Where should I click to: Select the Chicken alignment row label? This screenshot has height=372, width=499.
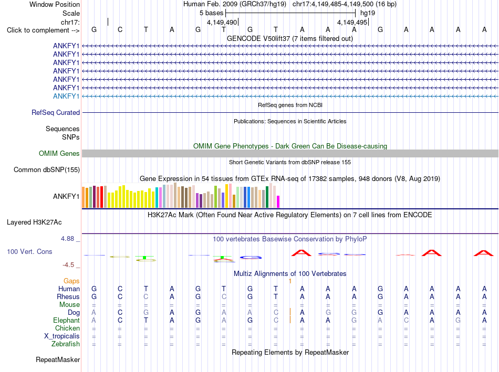point(67,328)
